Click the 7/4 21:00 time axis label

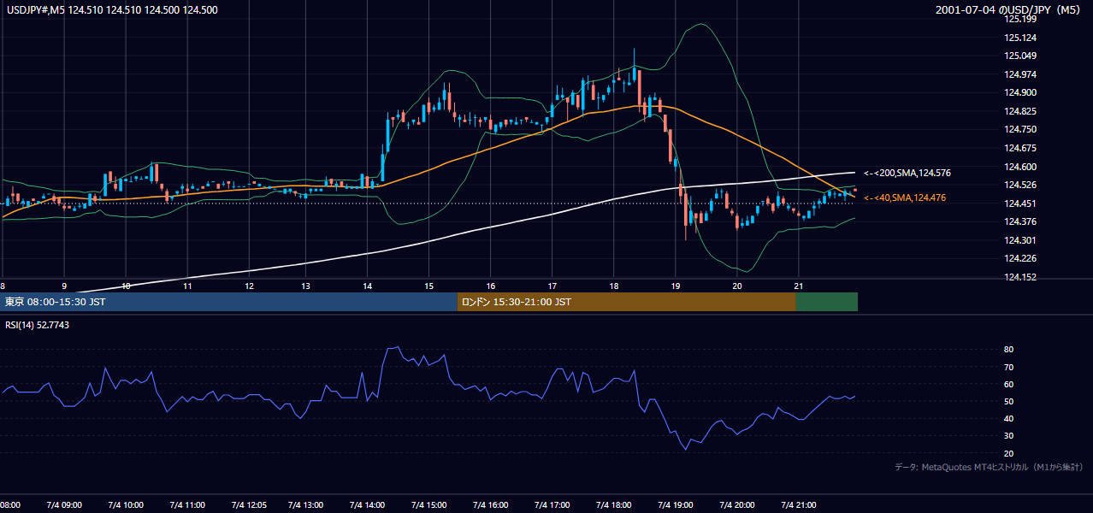[x=797, y=505]
